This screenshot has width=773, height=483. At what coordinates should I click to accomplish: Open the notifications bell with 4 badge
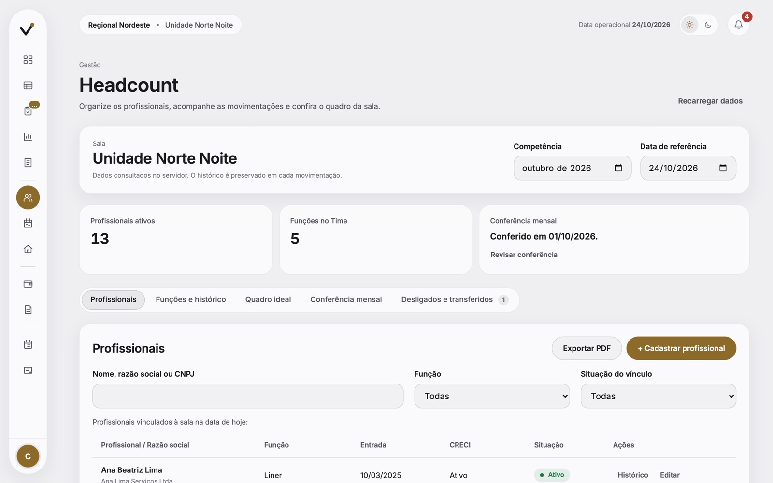(x=738, y=25)
